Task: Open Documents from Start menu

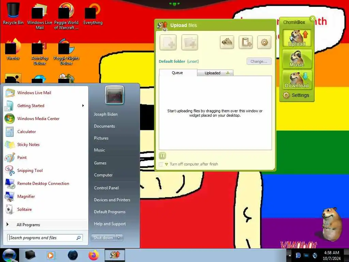Action: (x=104, y=126)
